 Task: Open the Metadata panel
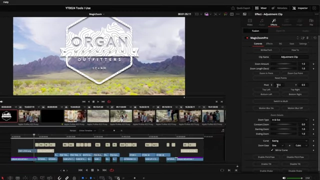click(279, 8)
